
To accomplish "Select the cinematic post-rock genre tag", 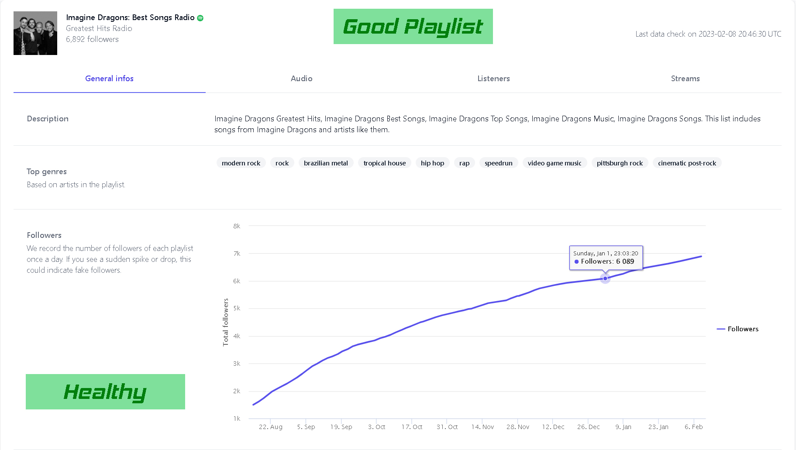I will pos(687,163).
